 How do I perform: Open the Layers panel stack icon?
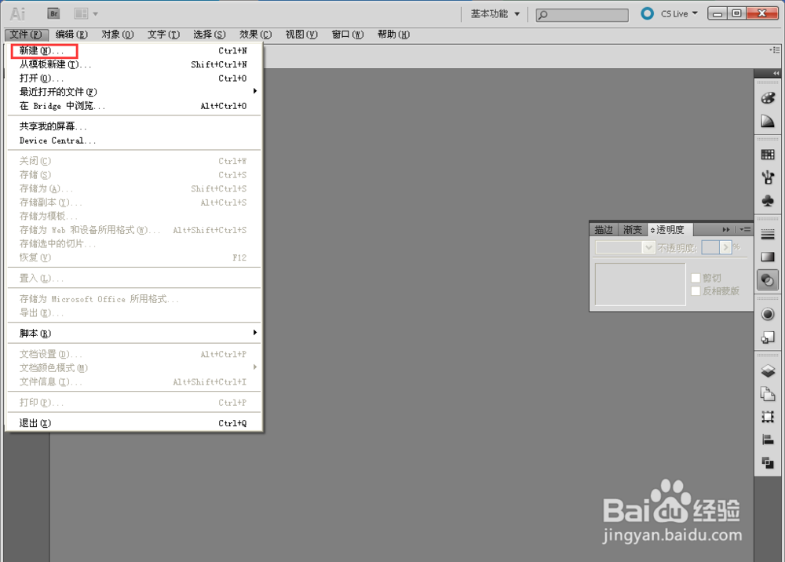(768, 370)
